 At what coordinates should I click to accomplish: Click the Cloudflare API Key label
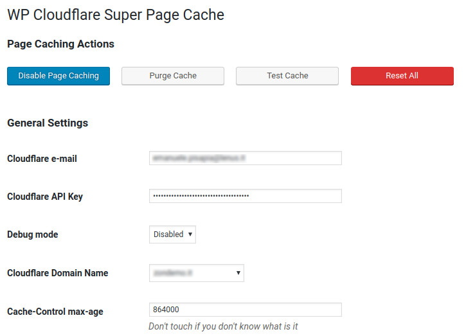[x=45, y=197]
